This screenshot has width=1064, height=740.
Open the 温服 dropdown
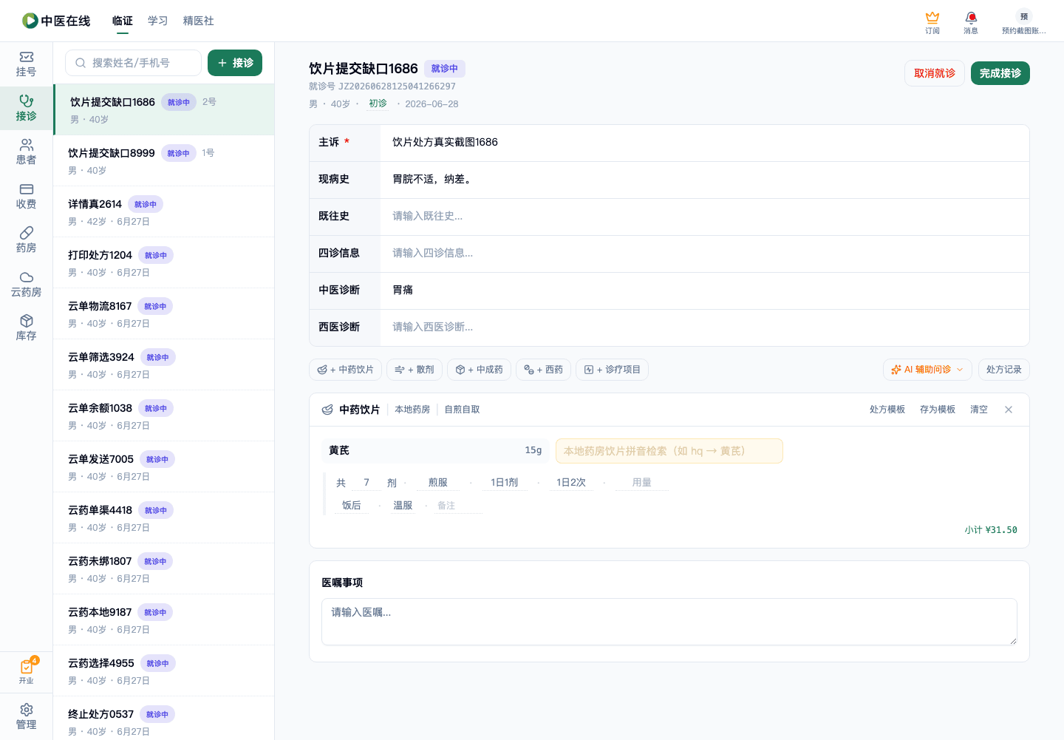coord(403,506)
